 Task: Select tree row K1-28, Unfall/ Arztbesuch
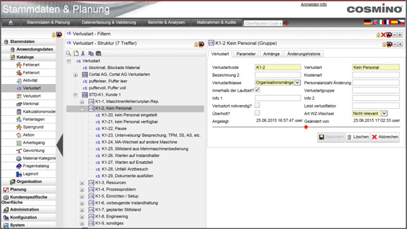[125, 169]
